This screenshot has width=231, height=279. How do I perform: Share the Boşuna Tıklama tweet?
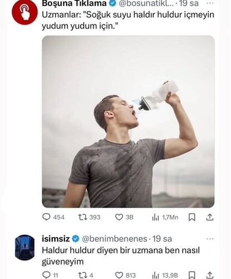(210, 217)
